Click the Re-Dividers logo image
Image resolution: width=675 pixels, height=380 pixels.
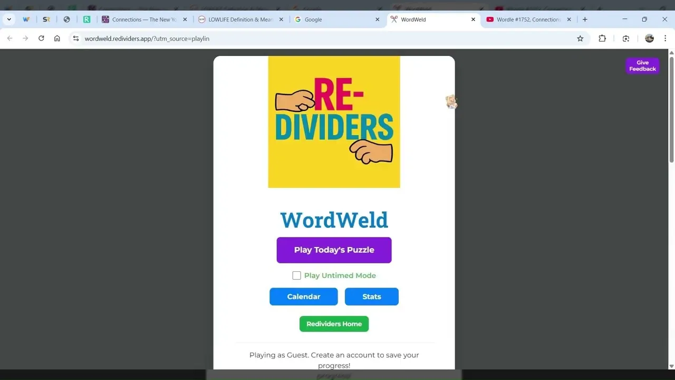334,122
